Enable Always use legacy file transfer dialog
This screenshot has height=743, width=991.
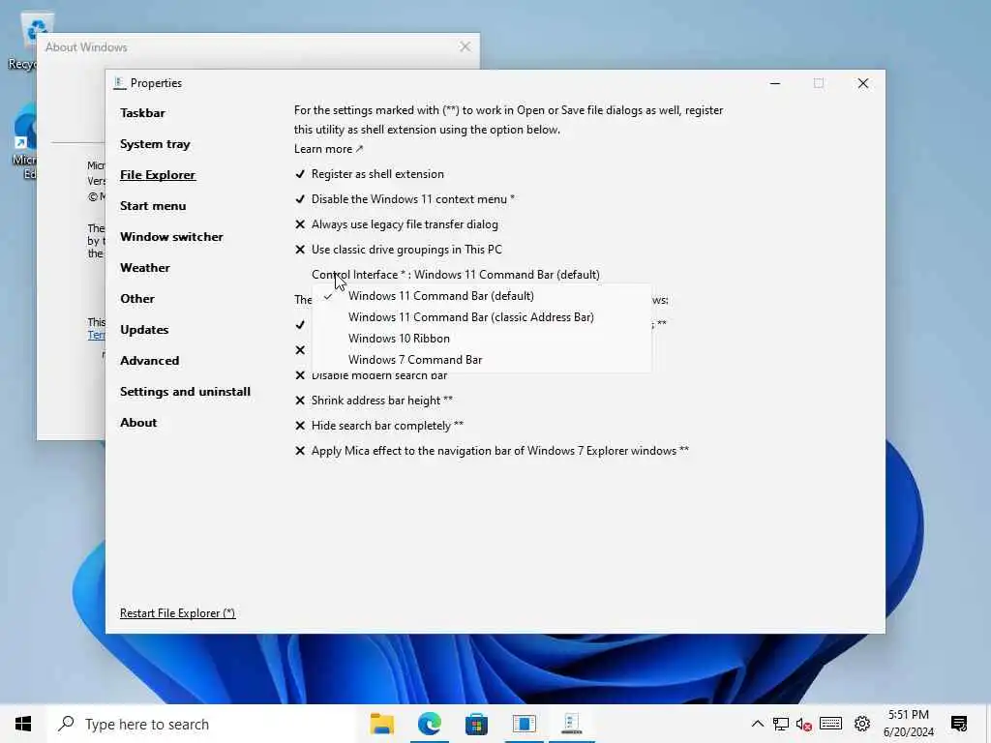[x=396, y=224]
